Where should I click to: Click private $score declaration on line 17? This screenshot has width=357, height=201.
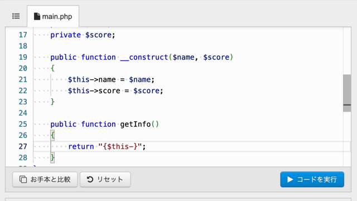click(83, 35)
